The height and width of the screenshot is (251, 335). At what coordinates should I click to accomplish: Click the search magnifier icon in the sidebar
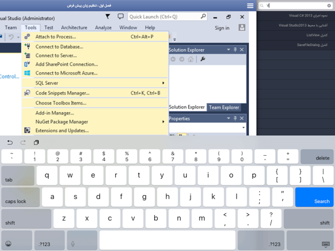click(x=262, y=5)
